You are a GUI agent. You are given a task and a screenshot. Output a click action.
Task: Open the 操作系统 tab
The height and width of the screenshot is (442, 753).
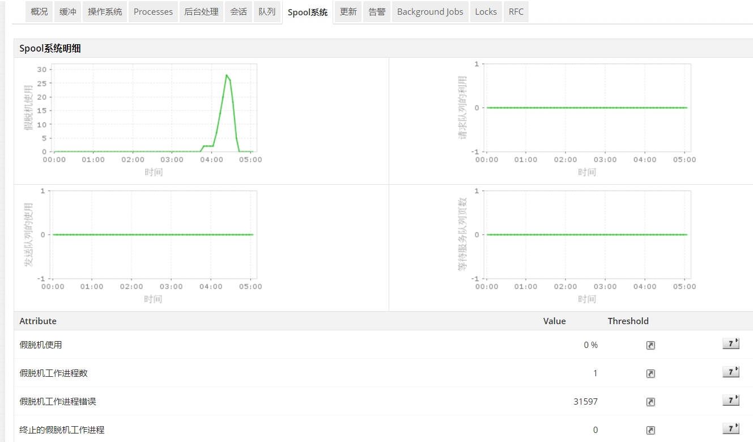click(x=105, y=12)
